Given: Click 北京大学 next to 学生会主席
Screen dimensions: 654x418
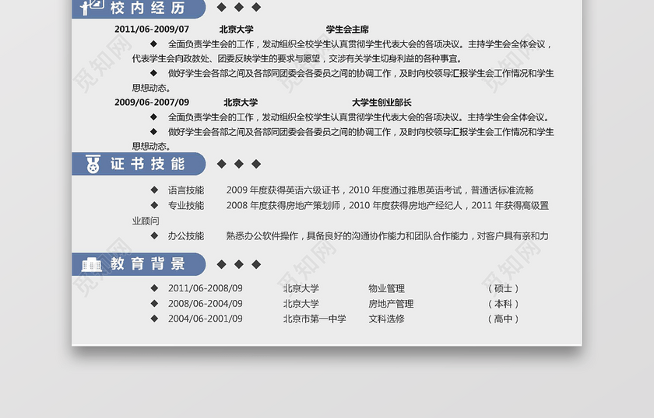Looking at the screenshot, I should [237, 30].
